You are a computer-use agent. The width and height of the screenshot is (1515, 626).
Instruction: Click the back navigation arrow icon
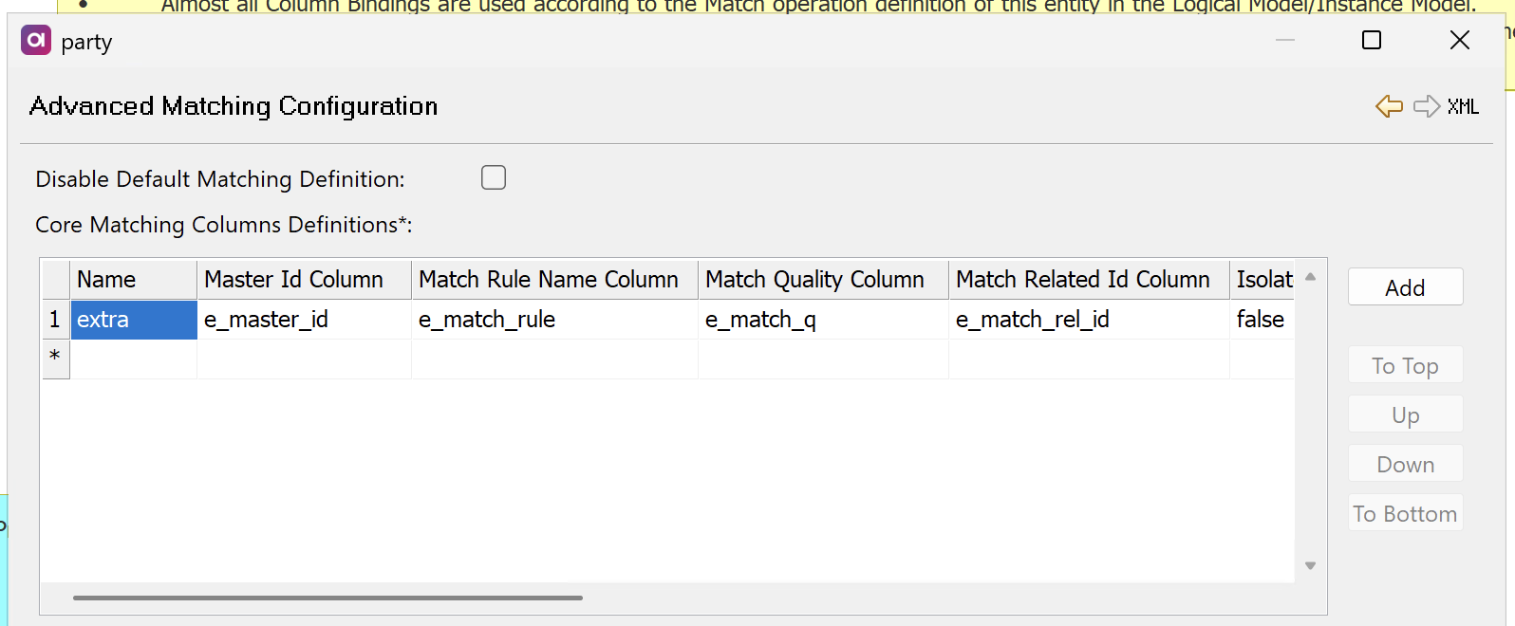pos(1388,106)
